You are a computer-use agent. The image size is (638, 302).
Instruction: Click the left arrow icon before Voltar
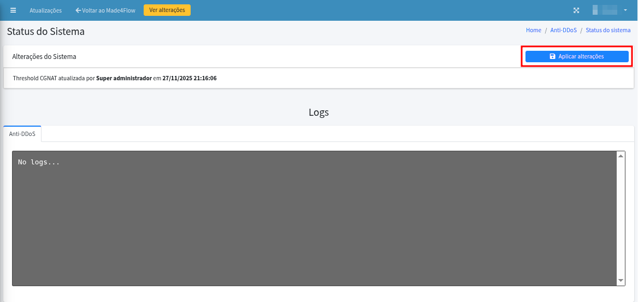78,10
